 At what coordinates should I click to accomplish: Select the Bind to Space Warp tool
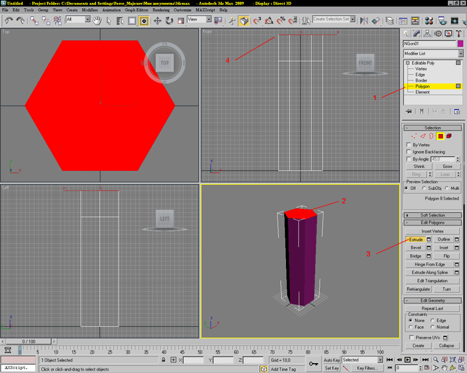tap(57, 20)
